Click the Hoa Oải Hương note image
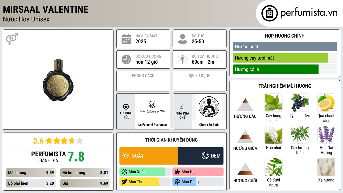This screenshot has height=193, width=343. (326, 135)
